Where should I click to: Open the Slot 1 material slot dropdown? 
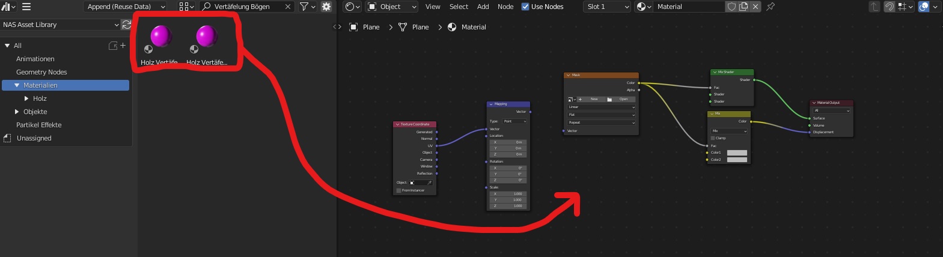607,7
